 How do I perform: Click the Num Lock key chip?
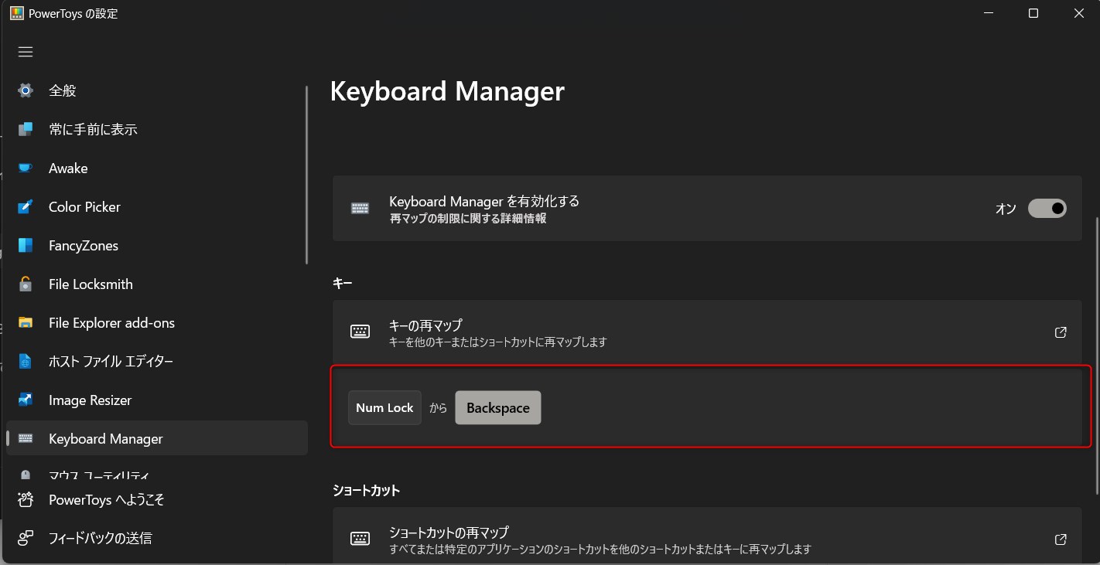pyautogui.click(x=384, y=407)
